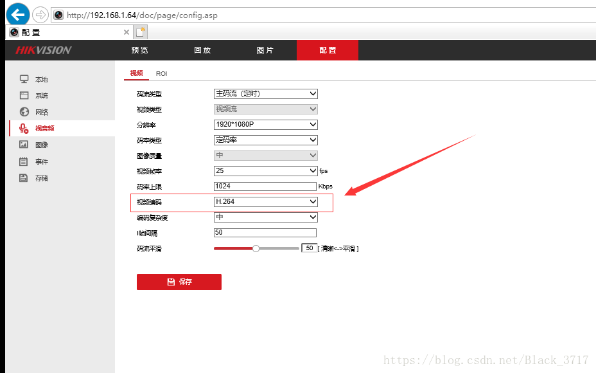Click the browser back arrow button
Viewport: 596px width, 373px height.
tap(18, 14)
